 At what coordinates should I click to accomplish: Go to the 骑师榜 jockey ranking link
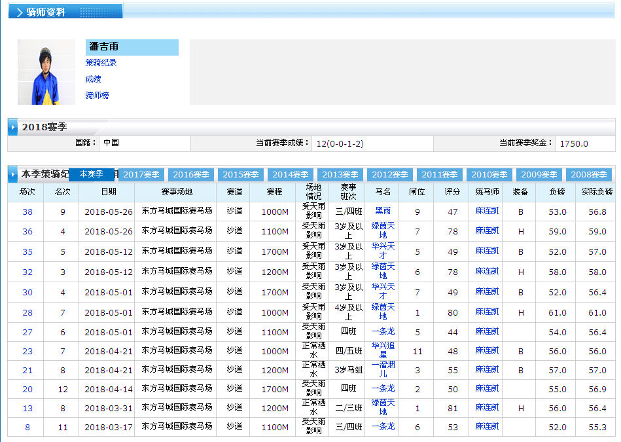97,96
